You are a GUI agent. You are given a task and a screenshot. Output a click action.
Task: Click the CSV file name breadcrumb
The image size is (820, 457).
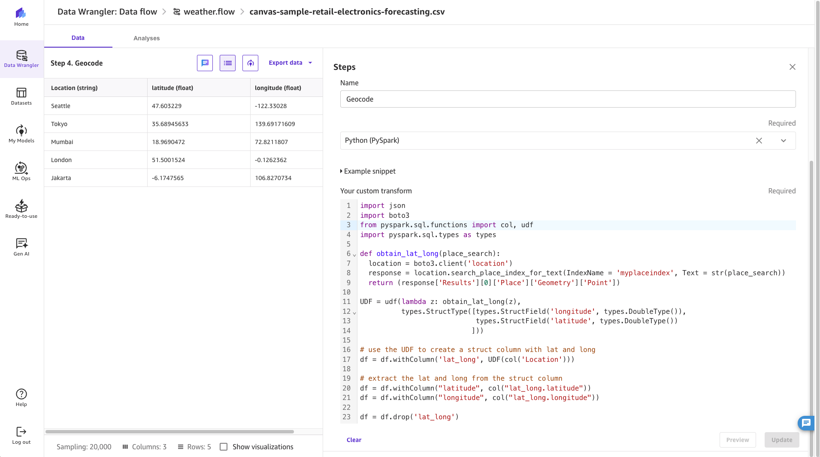[347, 12]
